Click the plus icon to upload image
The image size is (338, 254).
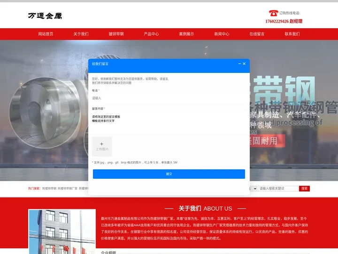tap(102, 144)
